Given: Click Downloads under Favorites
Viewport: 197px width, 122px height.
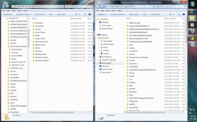Looking at the screenshot, I should (106, 25).
